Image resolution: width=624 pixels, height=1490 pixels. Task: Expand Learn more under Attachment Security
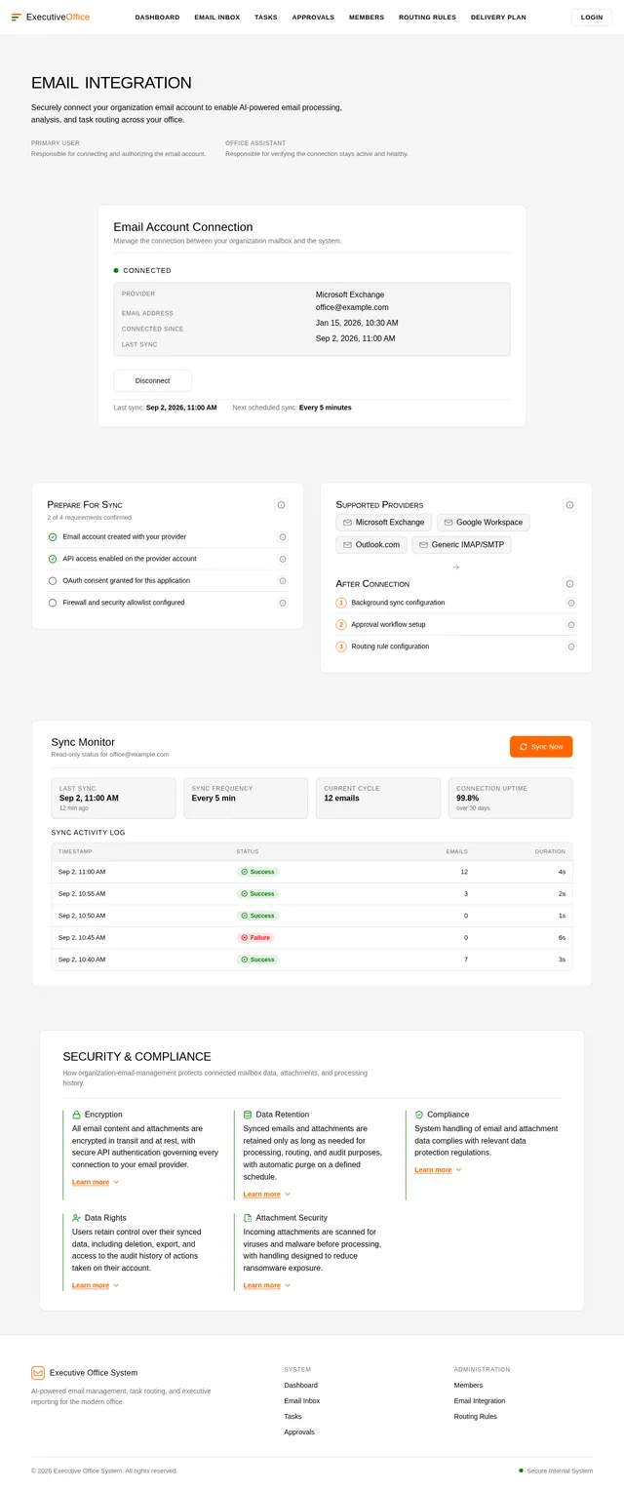[x=267, y=1285]
